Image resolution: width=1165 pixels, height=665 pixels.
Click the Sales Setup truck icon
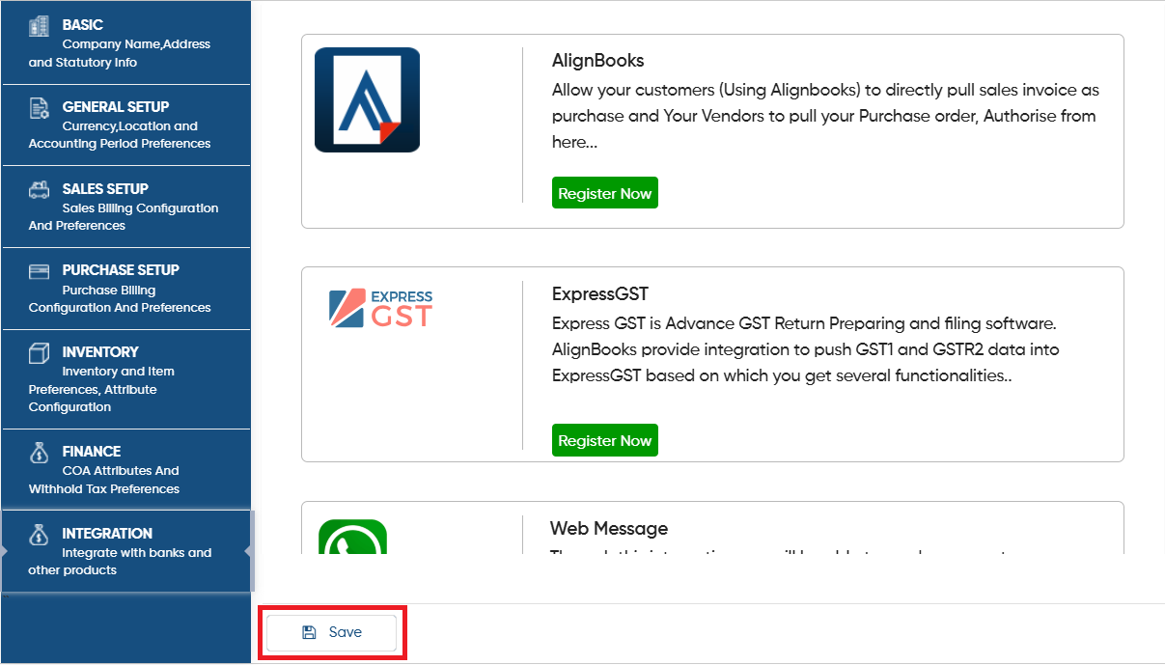click(x=39, y=189)
